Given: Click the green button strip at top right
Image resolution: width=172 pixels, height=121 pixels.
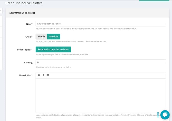Looking at the screenshot, I should click(x=154, y=1).
